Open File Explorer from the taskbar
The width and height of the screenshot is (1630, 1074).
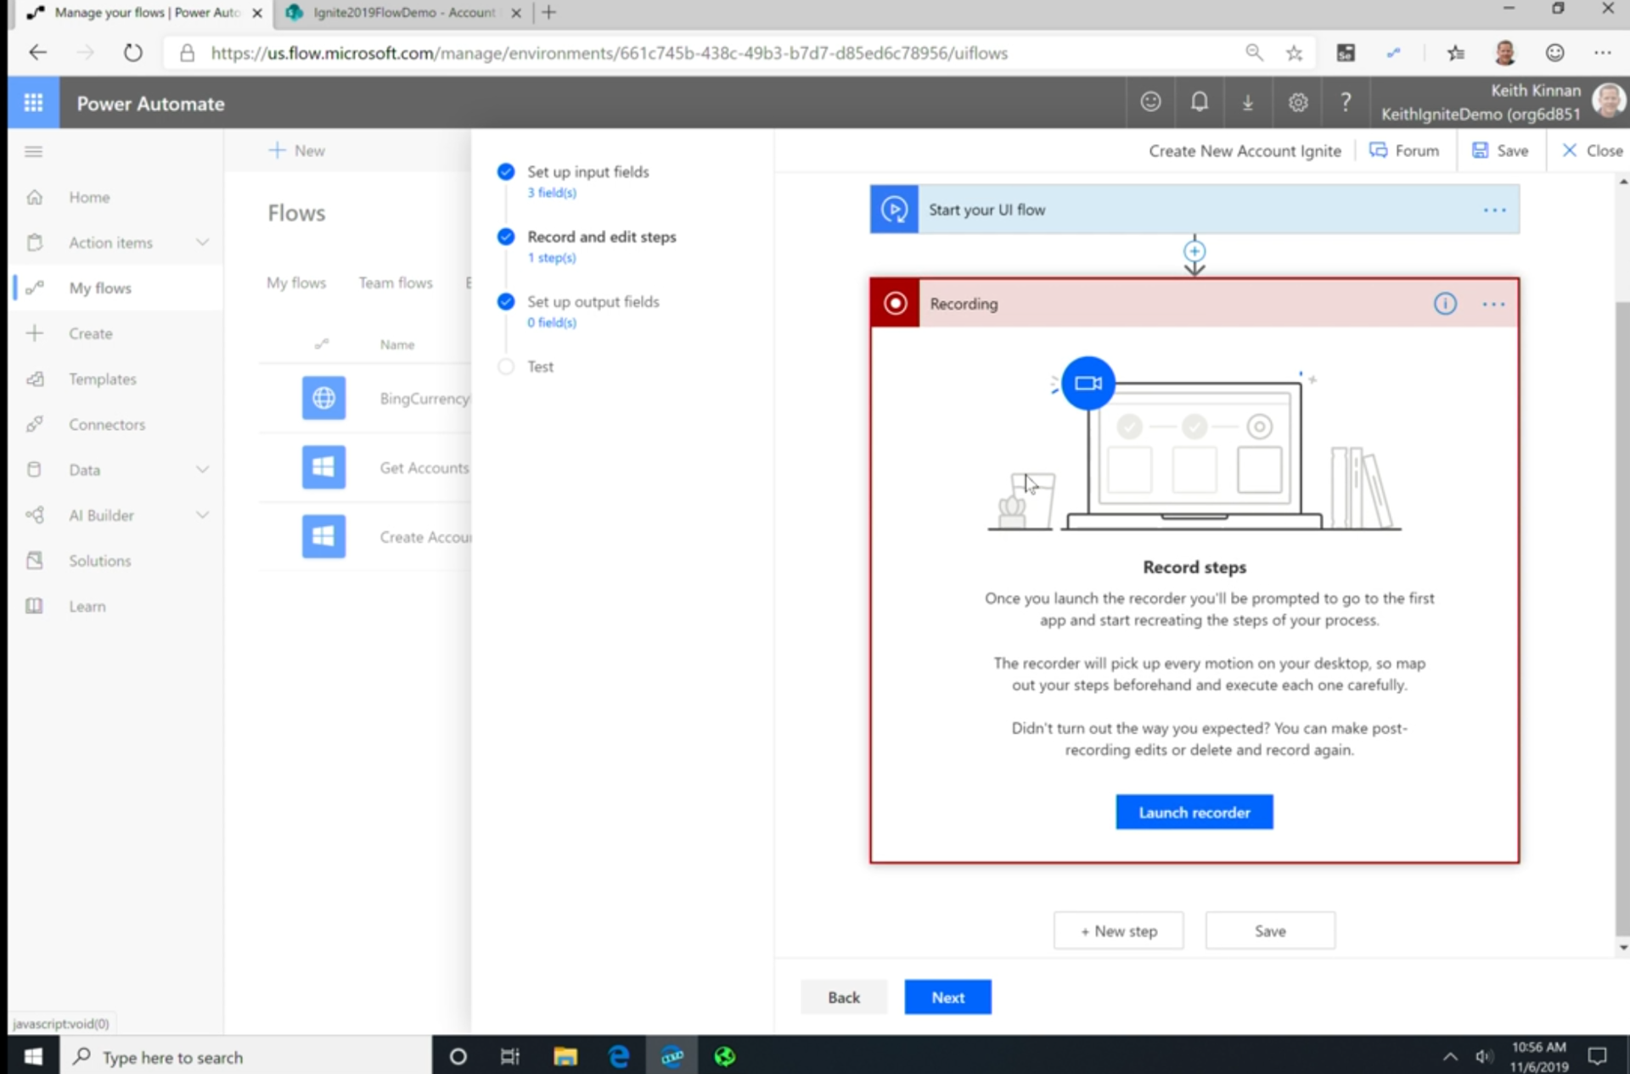[565, 1056]
